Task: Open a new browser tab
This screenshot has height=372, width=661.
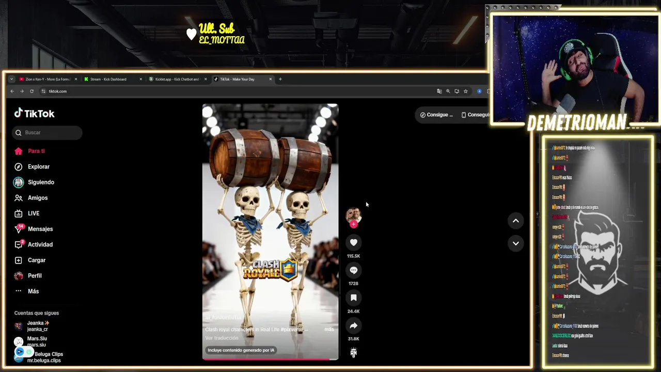Action: click(x=280, y=79)
